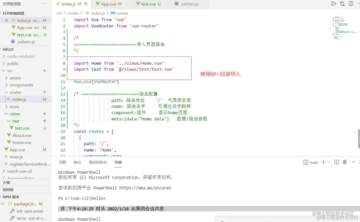The image size is (360, 222).
Task: Create a new terminal with plus
Action: [323, 162]
